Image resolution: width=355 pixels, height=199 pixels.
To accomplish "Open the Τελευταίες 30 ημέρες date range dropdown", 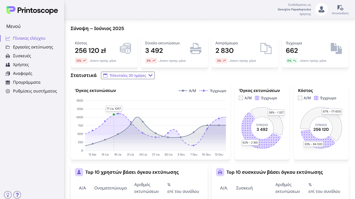I will (128, 75).
